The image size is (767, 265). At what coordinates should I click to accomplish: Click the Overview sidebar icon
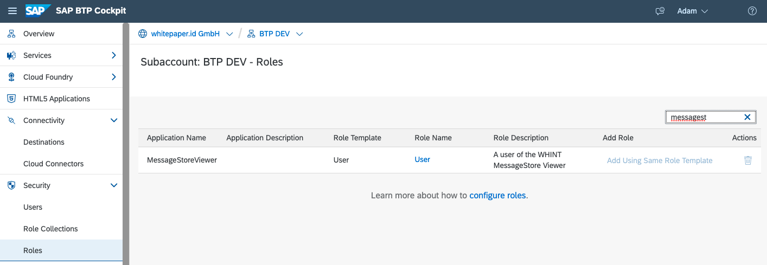pyautogui.click(x=11, y=34)
